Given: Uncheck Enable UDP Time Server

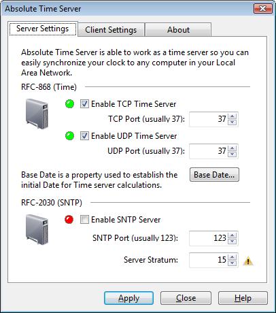Looking at the screenshot, I should 84,136.
